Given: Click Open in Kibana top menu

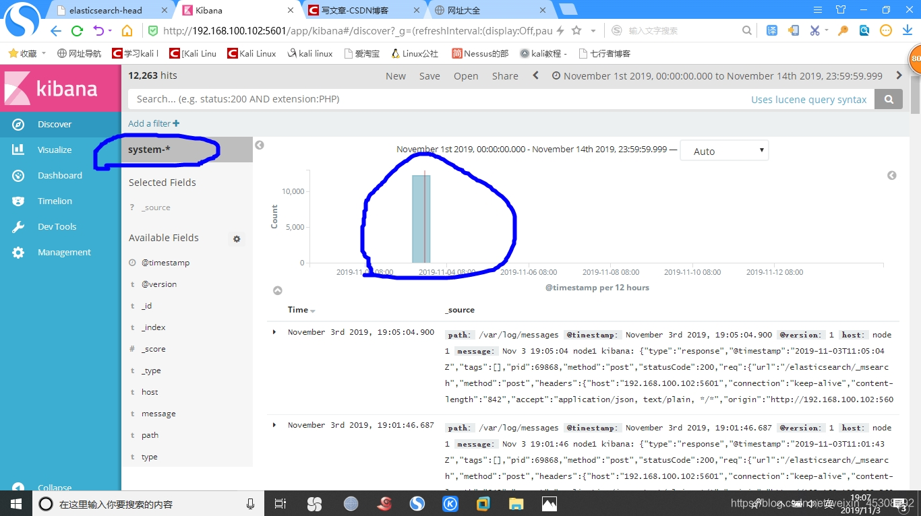Looking at the screenshot, I should click(466, 76).
